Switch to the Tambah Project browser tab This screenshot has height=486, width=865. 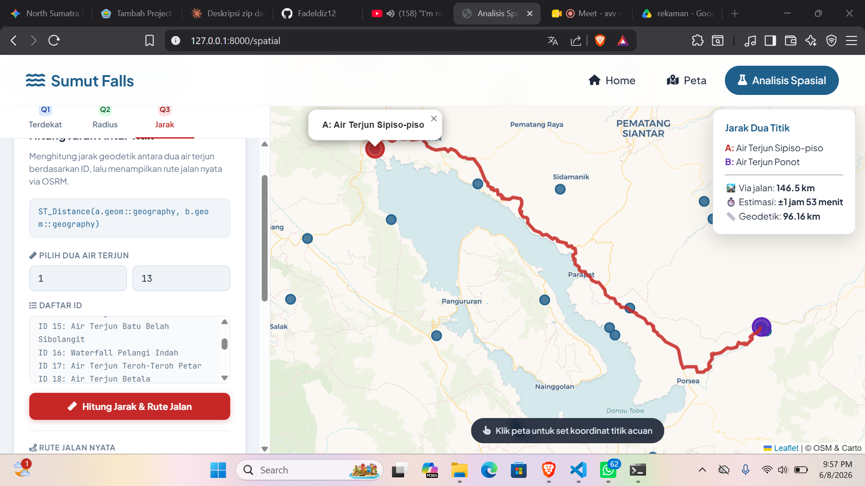(137, 13)
